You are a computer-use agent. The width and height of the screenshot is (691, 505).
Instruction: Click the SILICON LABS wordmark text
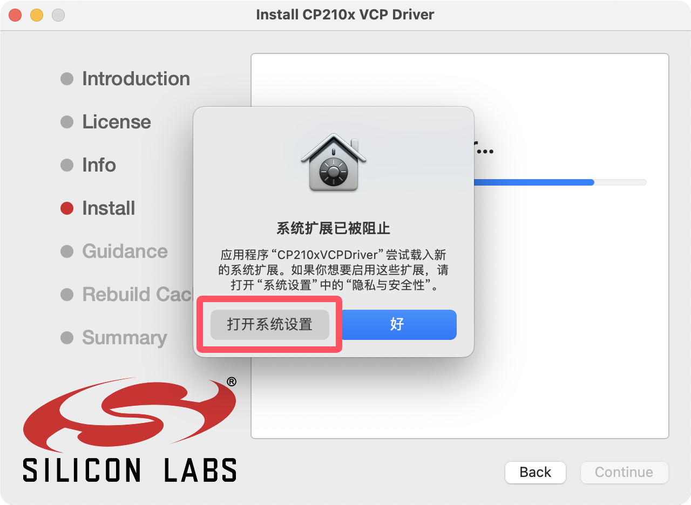pos(130,470)
